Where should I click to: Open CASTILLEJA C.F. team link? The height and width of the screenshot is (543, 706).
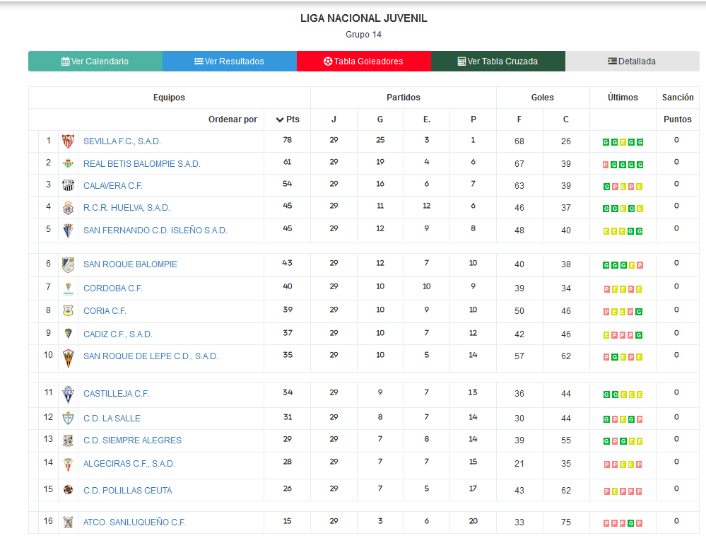[116, 394]
